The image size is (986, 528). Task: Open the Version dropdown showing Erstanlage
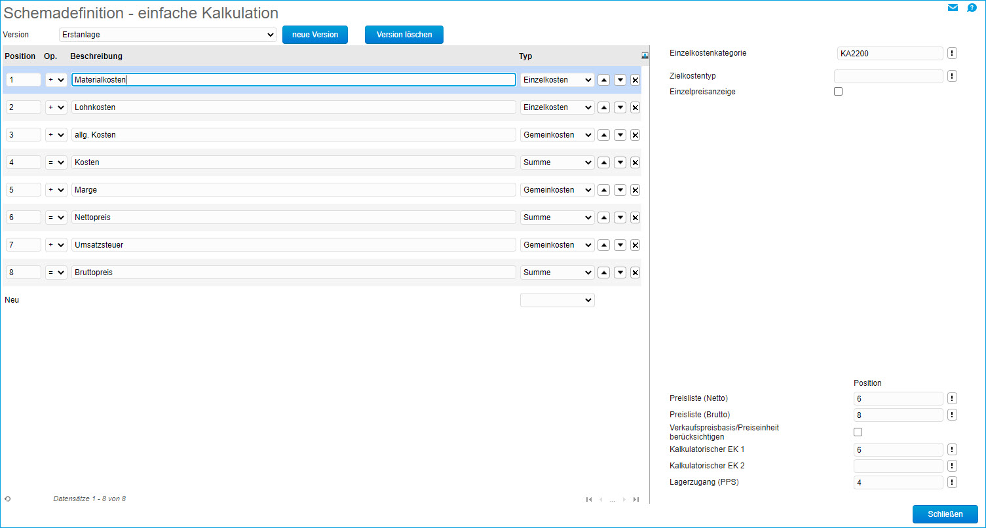[x=168, y=35]
